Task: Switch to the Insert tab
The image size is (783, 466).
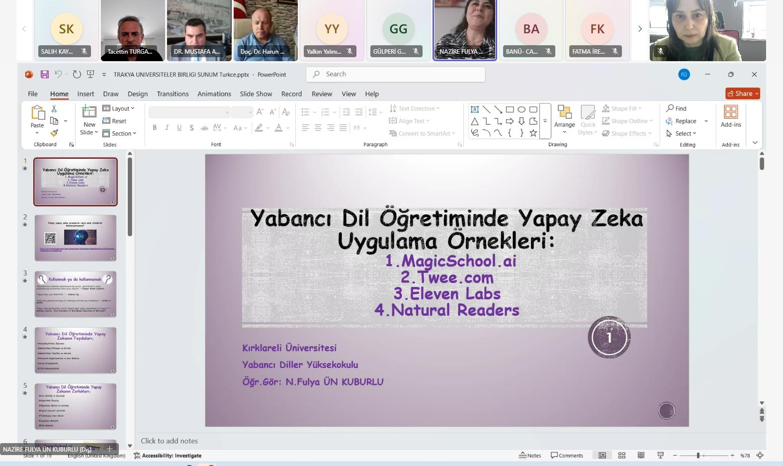Action: point(86,93)
